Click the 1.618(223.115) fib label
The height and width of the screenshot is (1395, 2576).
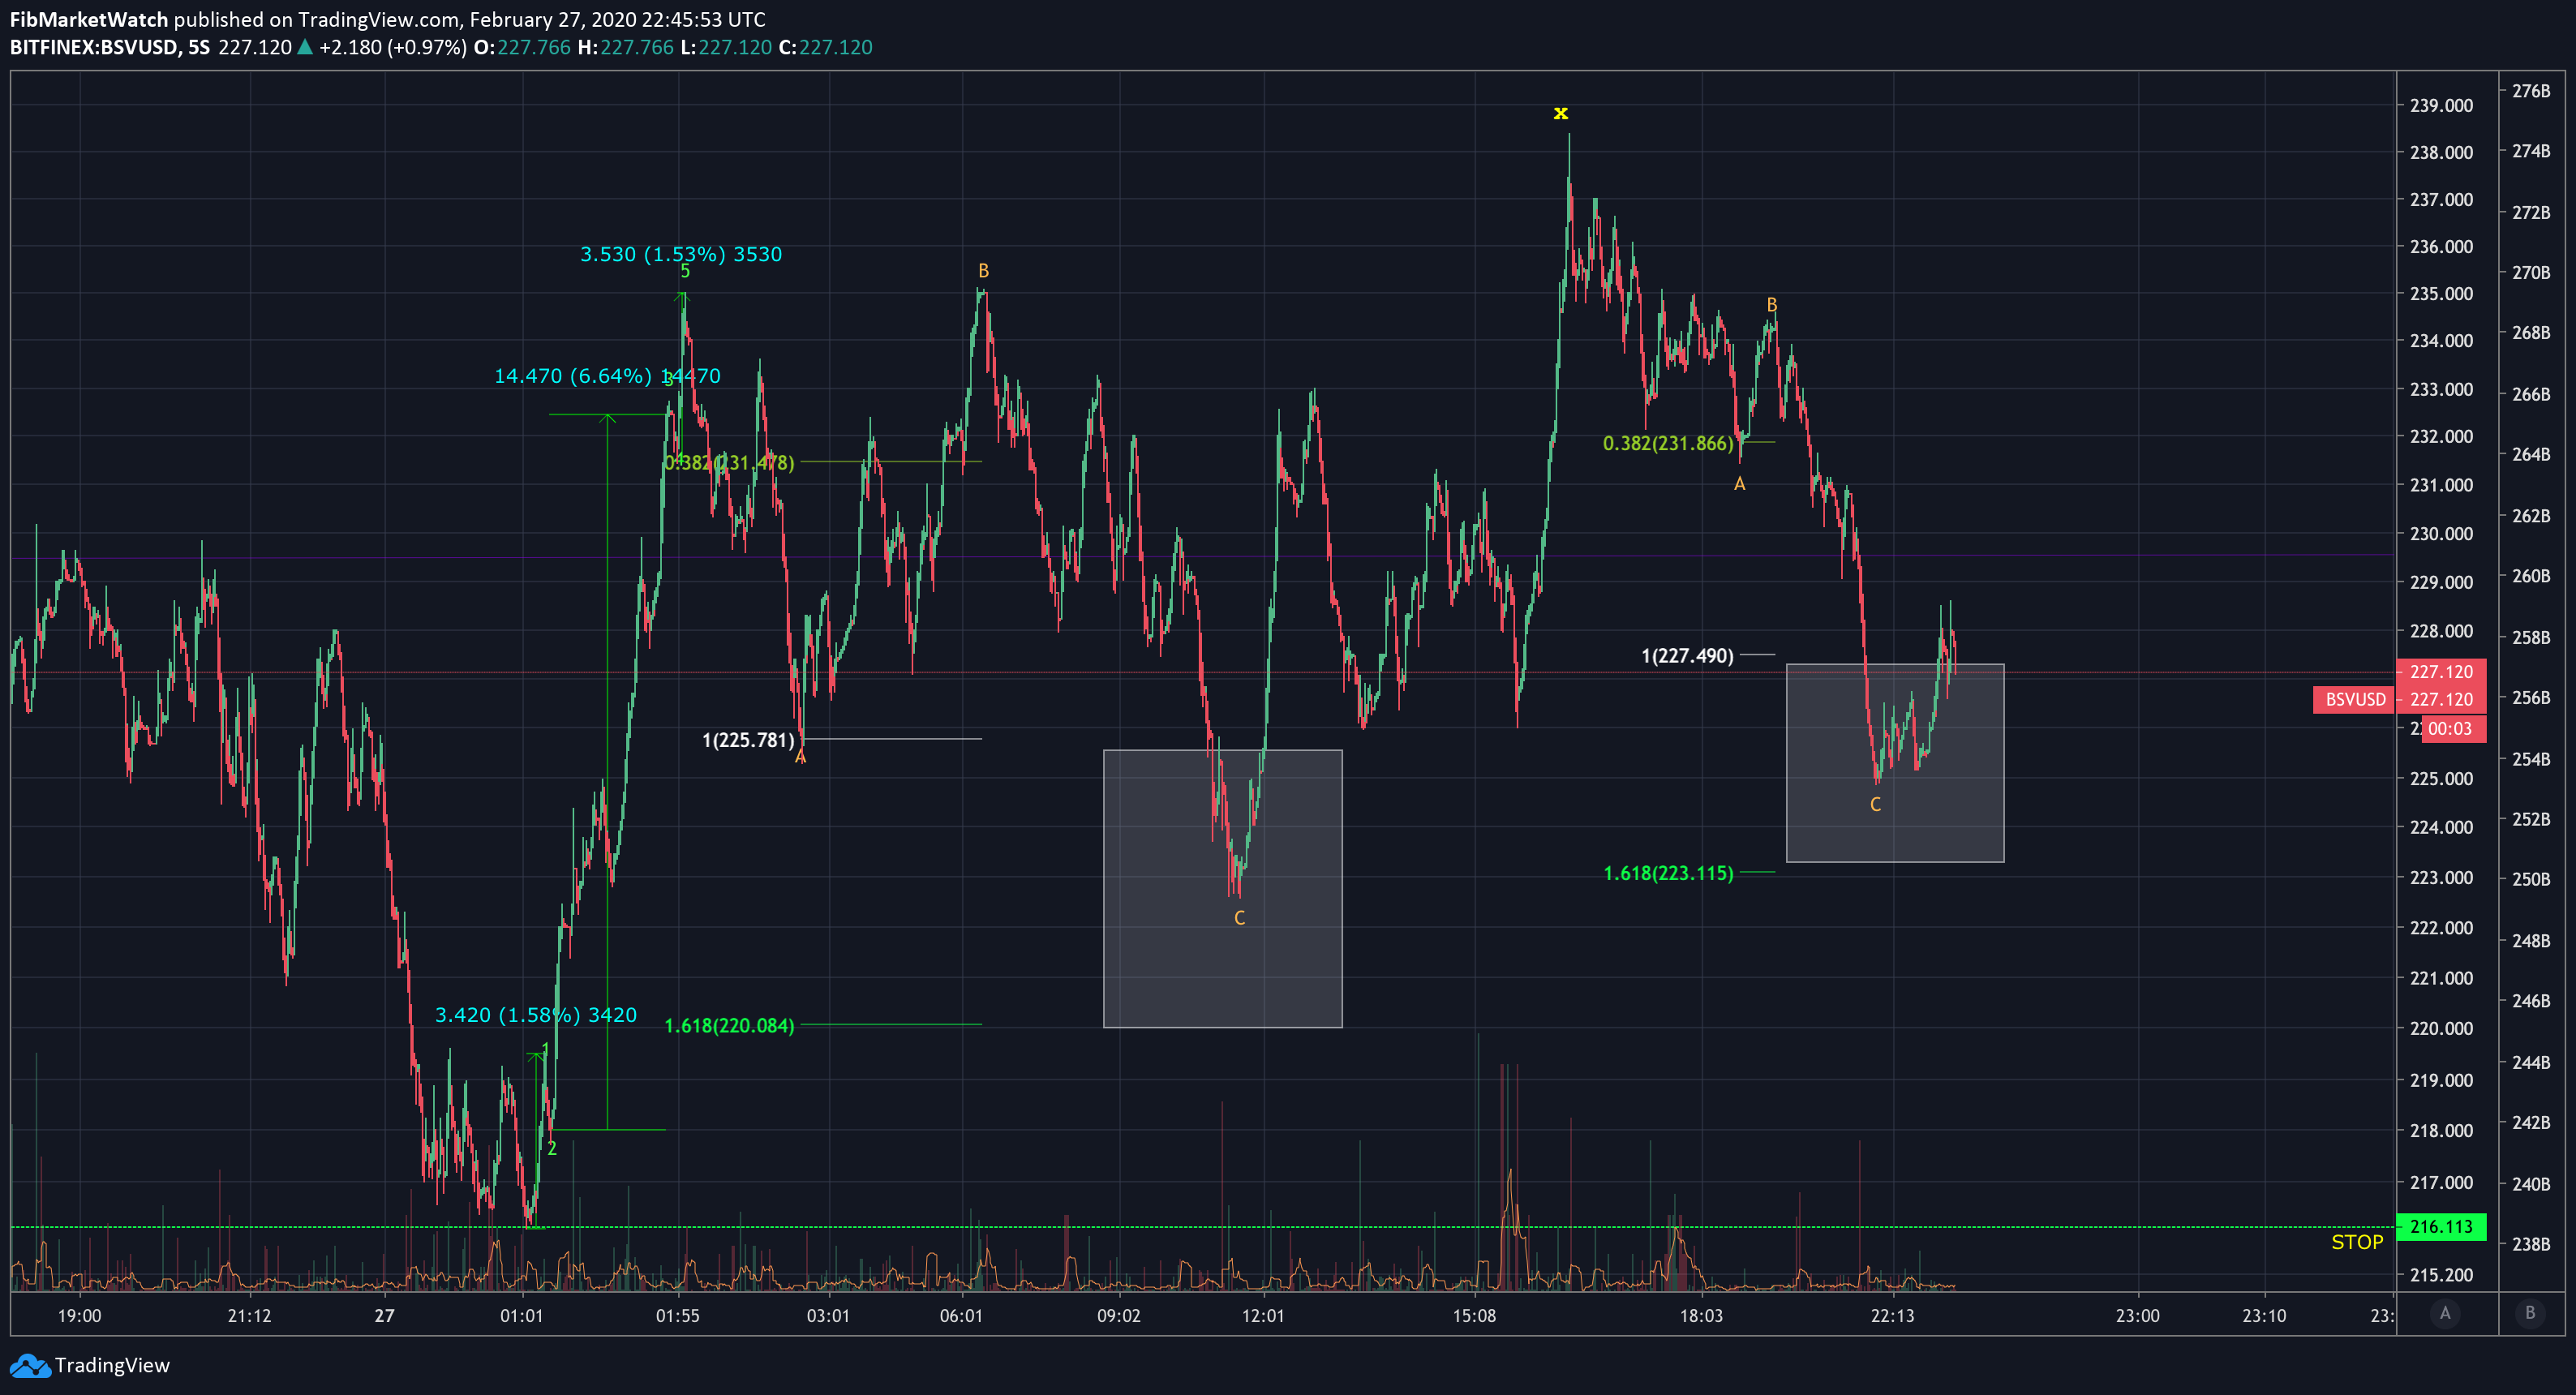coord(1668,873)
